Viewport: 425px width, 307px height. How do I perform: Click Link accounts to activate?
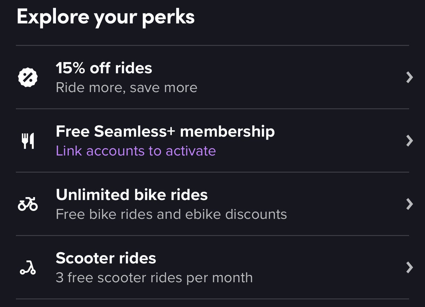click(x=136, y=151)
